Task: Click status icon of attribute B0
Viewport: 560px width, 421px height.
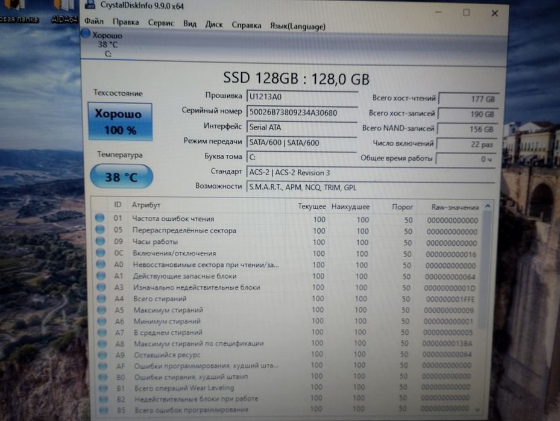Action: point(103,377)
